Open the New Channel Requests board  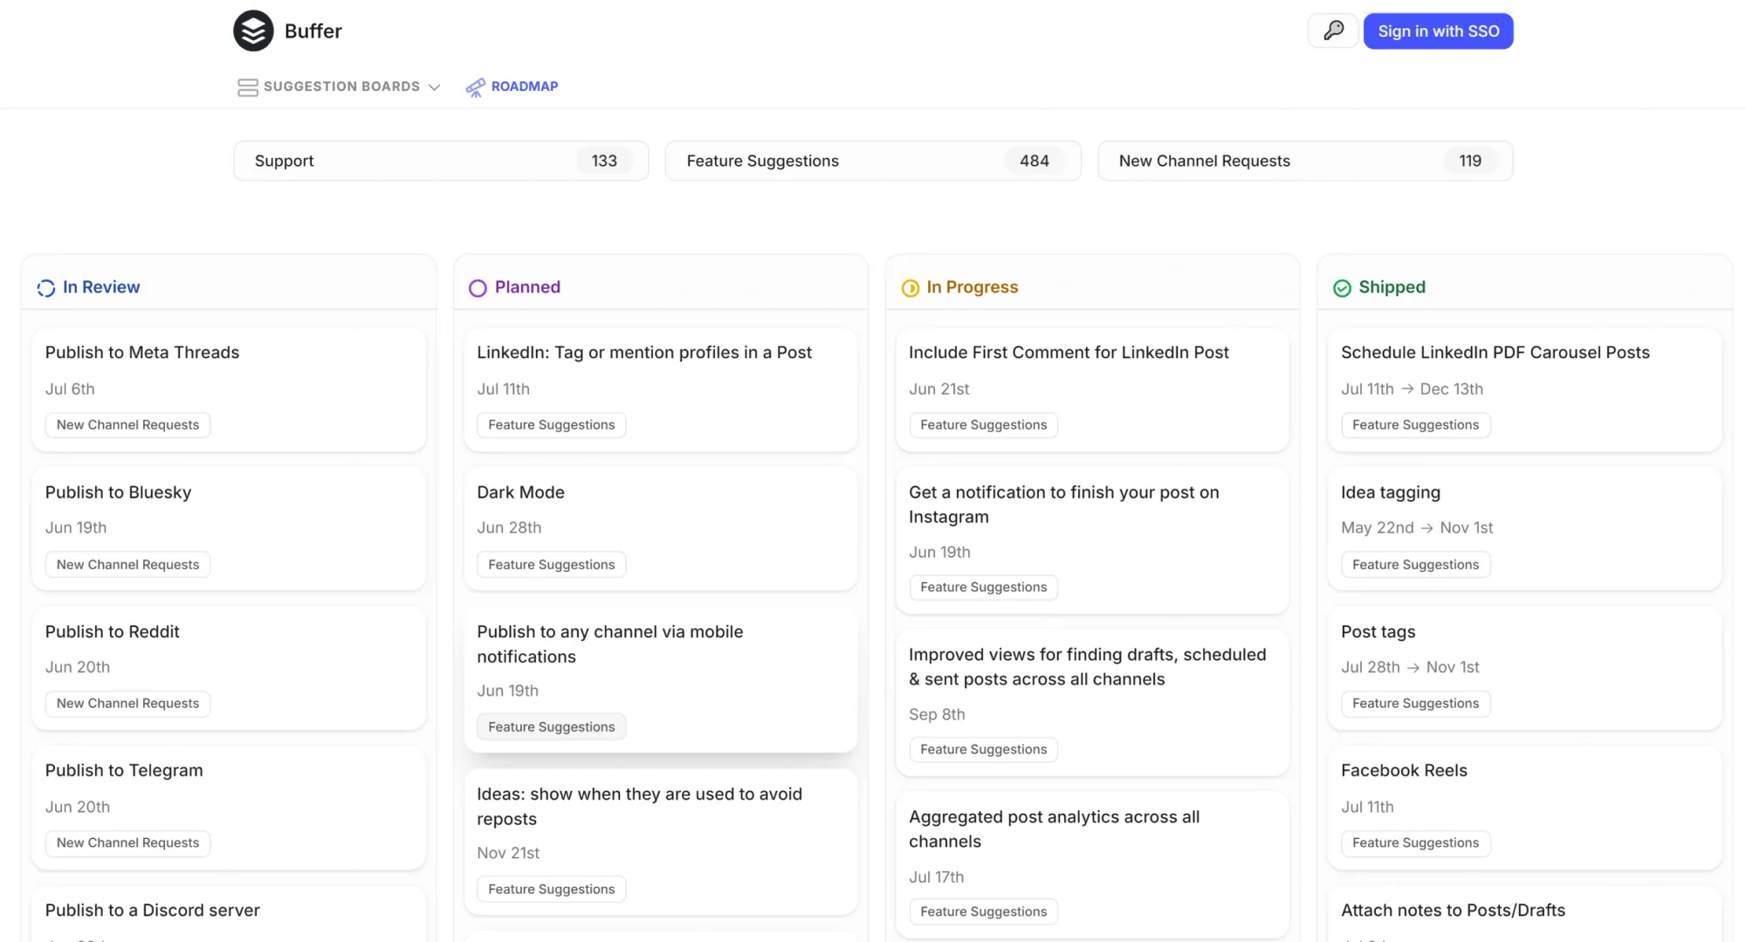coord(1304,161)
